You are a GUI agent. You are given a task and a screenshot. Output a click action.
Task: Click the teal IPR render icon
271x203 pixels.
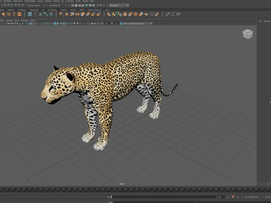click(87, 5)
